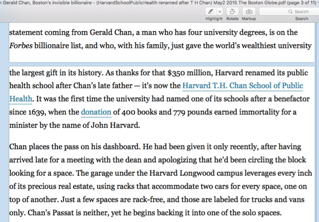Screen dimensions: 319x222
Task: Rotate the page with the Rotate icon
Action: 232,11
